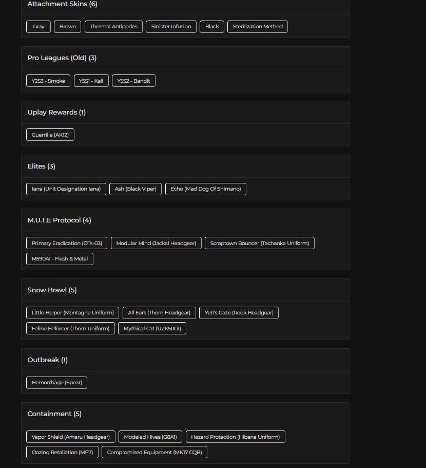The height and width of the screenshot is (468, 426).
Task: Click the Snow Brawl (5) section header
Action: [52, 290]
